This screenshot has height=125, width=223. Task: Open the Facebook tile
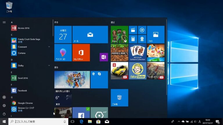click(x=81, y=113)
